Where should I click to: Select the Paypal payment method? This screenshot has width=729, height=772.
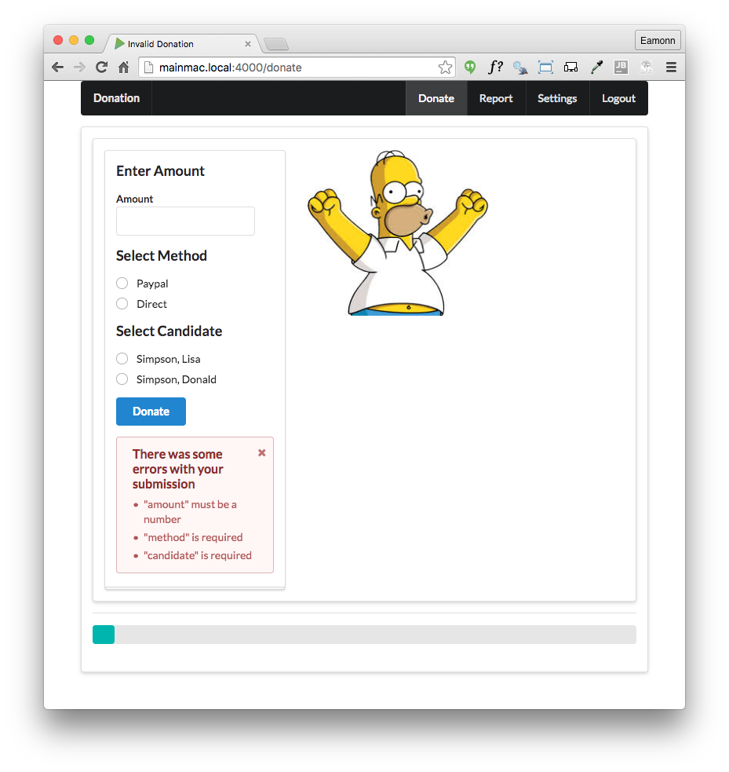(122, 284)
